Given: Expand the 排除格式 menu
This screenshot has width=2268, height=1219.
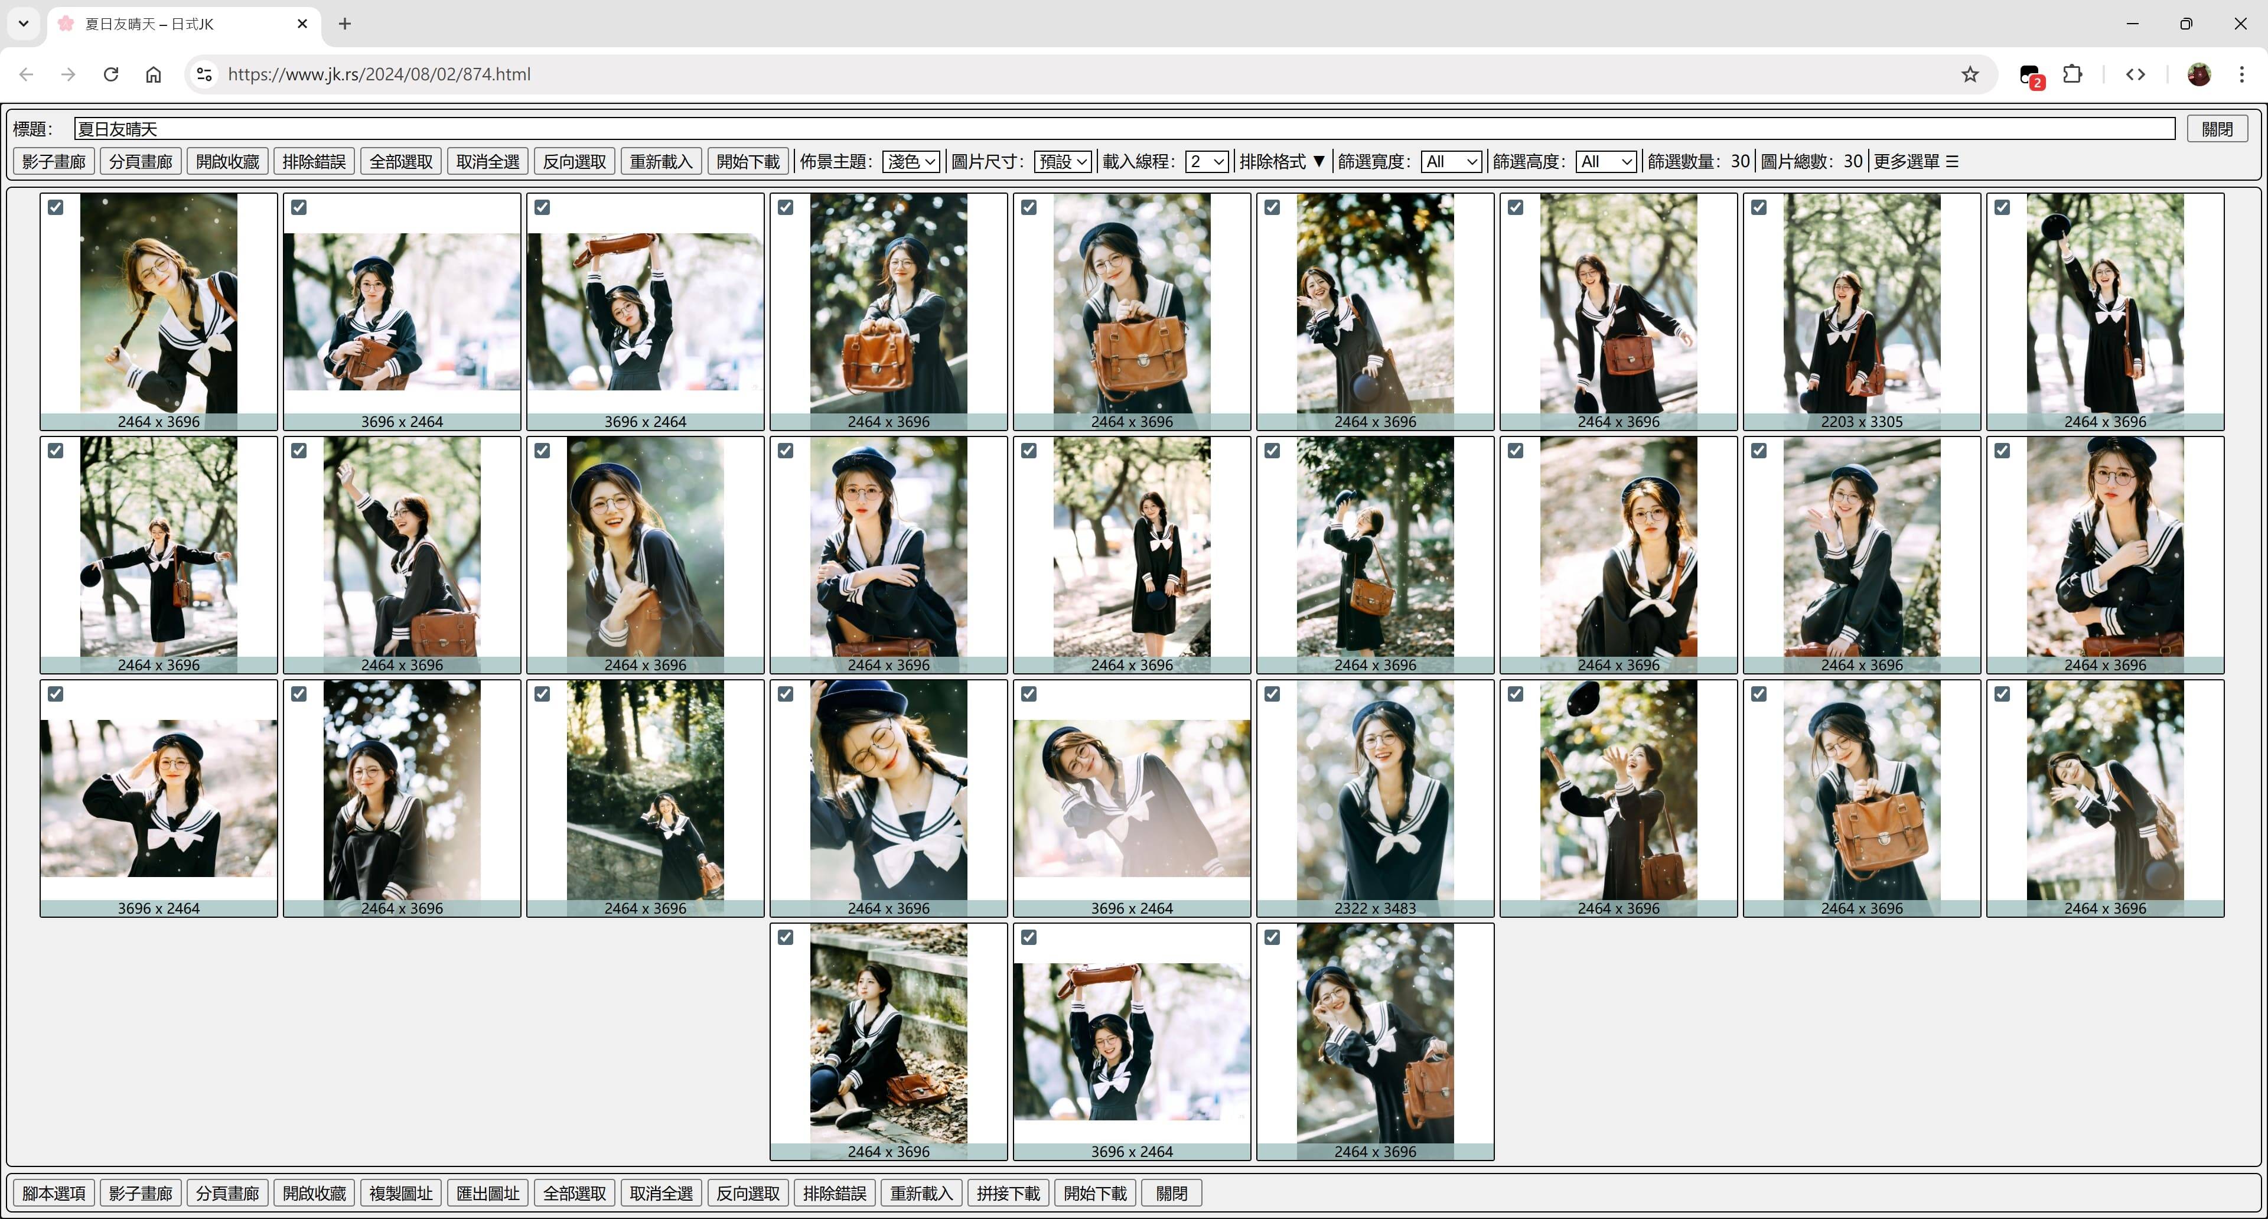Looking at the screenshot, I should click(x=1282, y=161).
